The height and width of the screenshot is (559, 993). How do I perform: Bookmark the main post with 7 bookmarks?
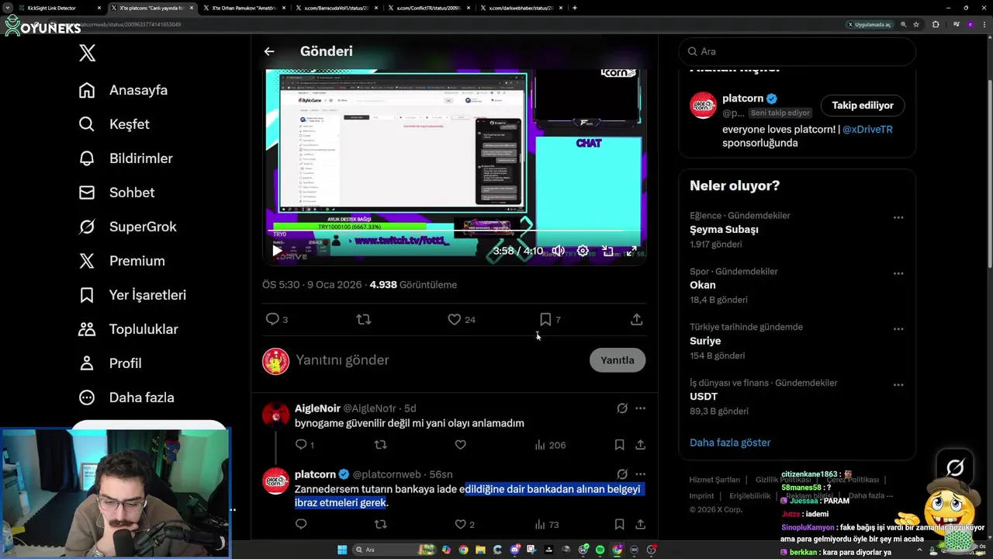550,319
